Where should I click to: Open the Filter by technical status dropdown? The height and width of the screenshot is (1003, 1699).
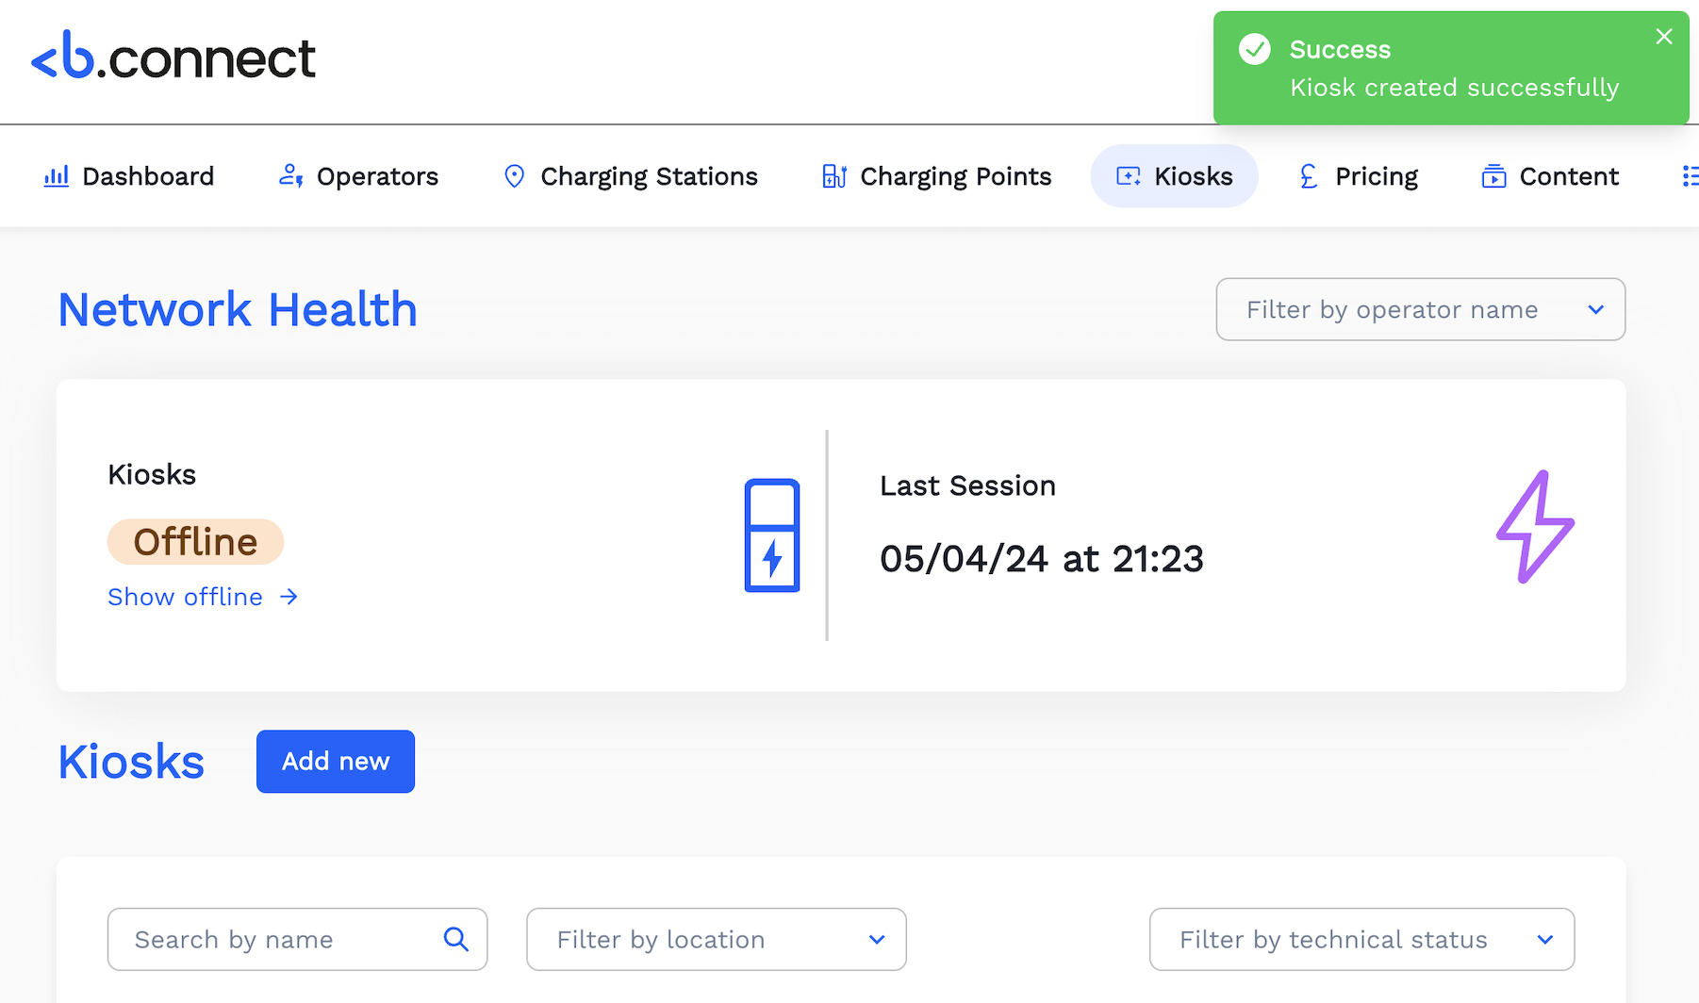(x=1361, y=939)
